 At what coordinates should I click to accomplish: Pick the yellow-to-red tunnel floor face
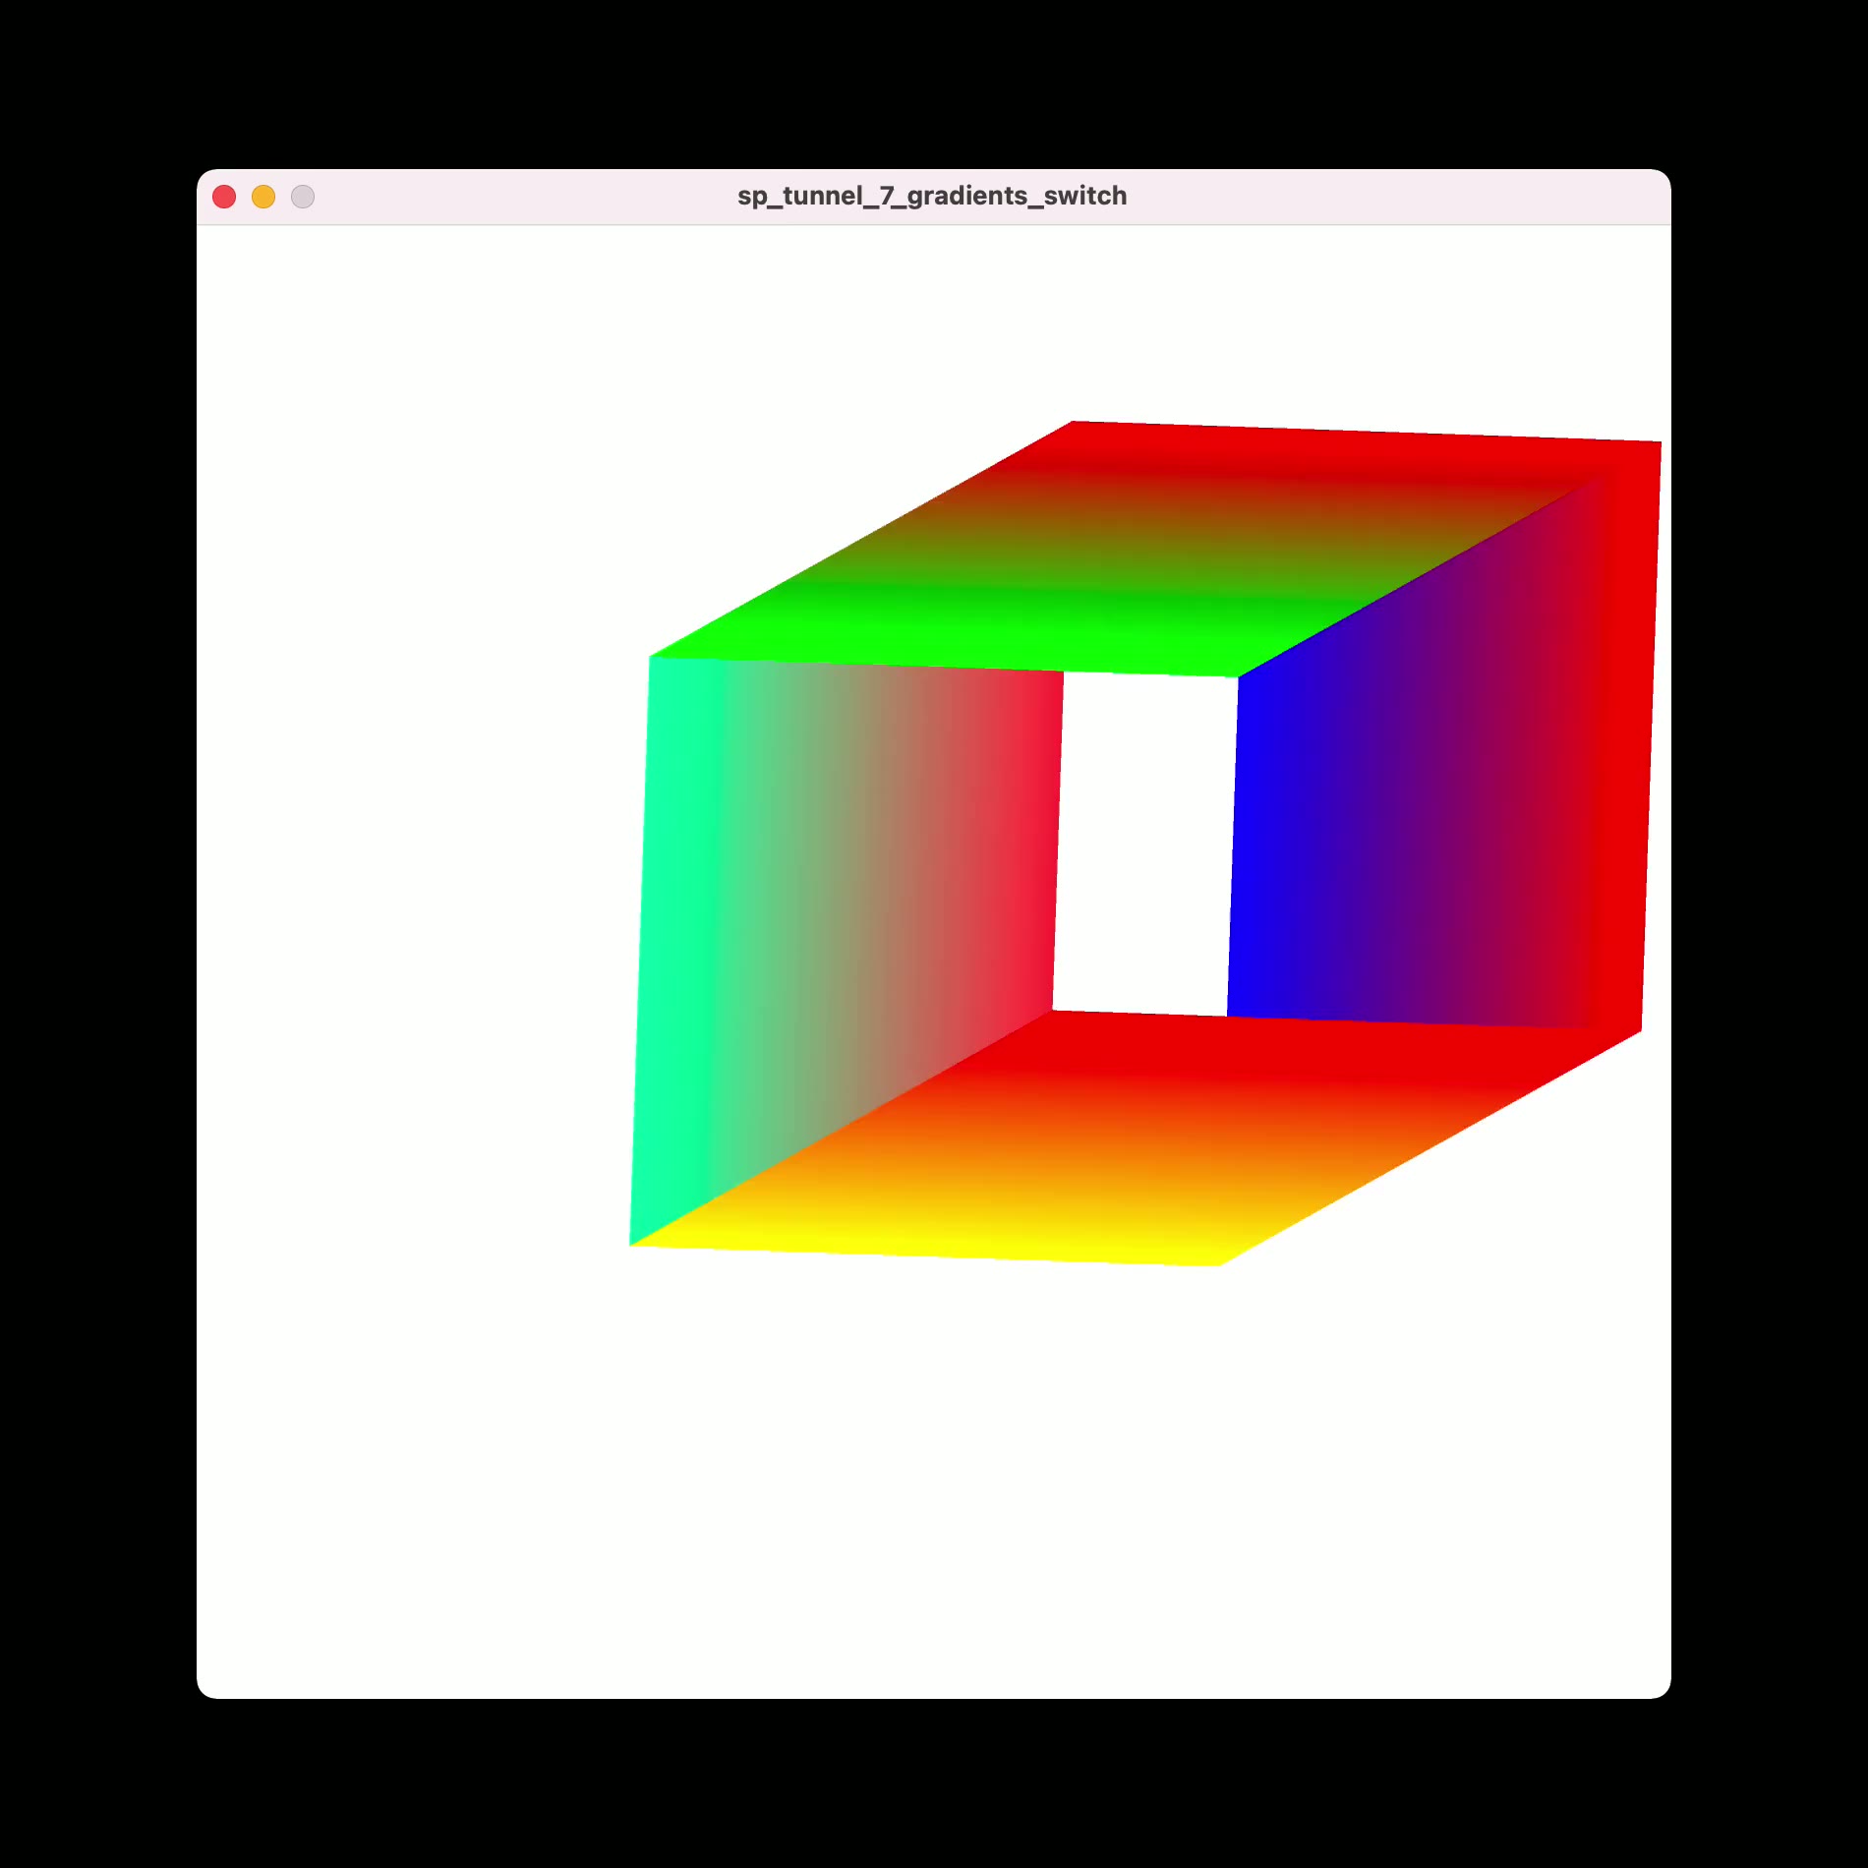pos(1131,1140)
